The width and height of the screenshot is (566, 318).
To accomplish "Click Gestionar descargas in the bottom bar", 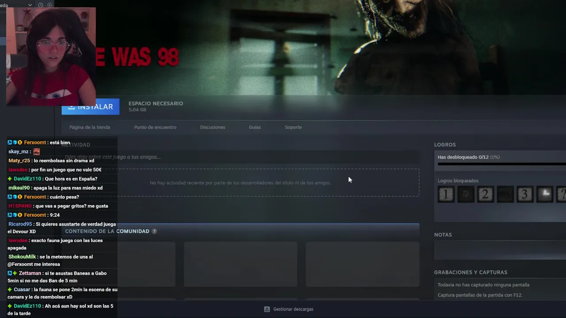I will point(293,309).
